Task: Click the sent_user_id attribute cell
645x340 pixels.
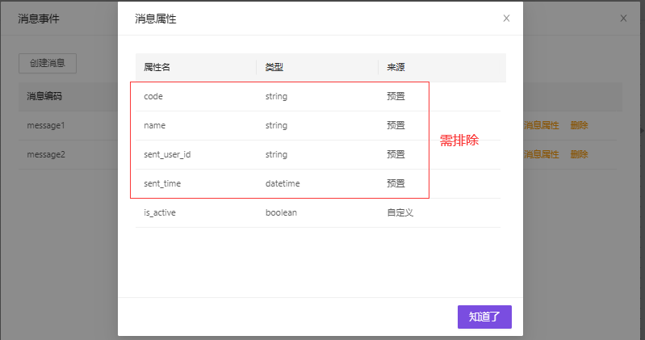Action: click(x=167, y=154)
